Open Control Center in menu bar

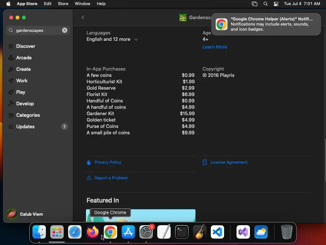click(x=276, y=4)
